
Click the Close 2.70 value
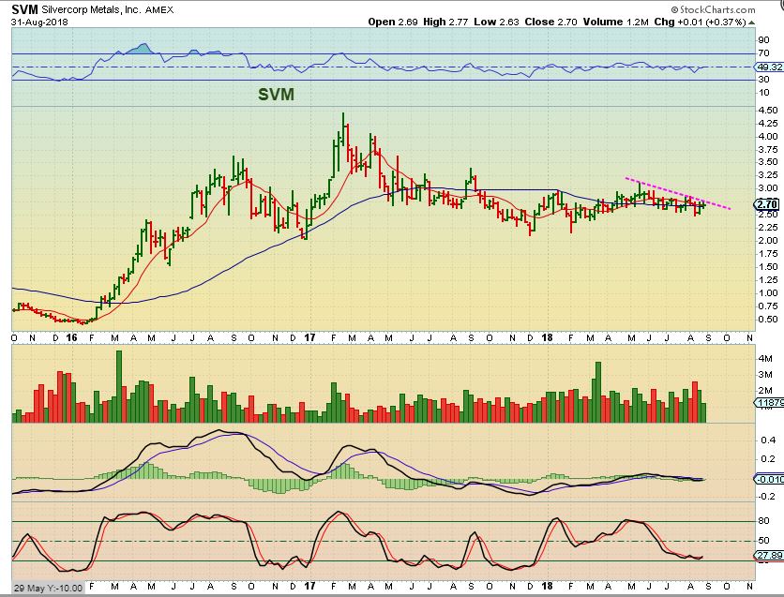point(551,22)
